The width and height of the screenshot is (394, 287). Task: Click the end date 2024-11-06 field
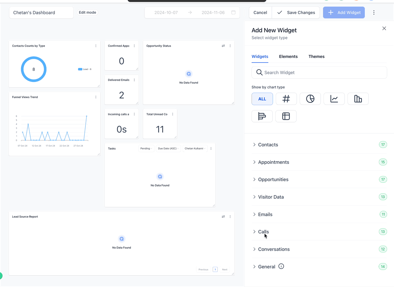213,13
